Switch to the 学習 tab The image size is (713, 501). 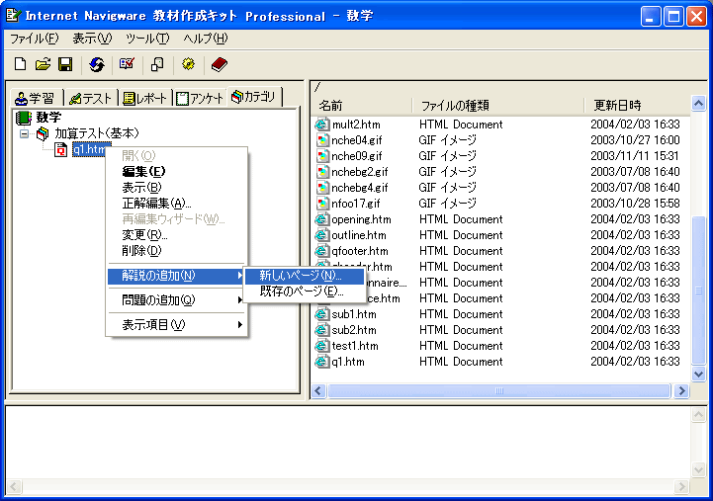point(35,98)
